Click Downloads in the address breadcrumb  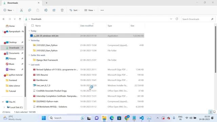point(36,19)
